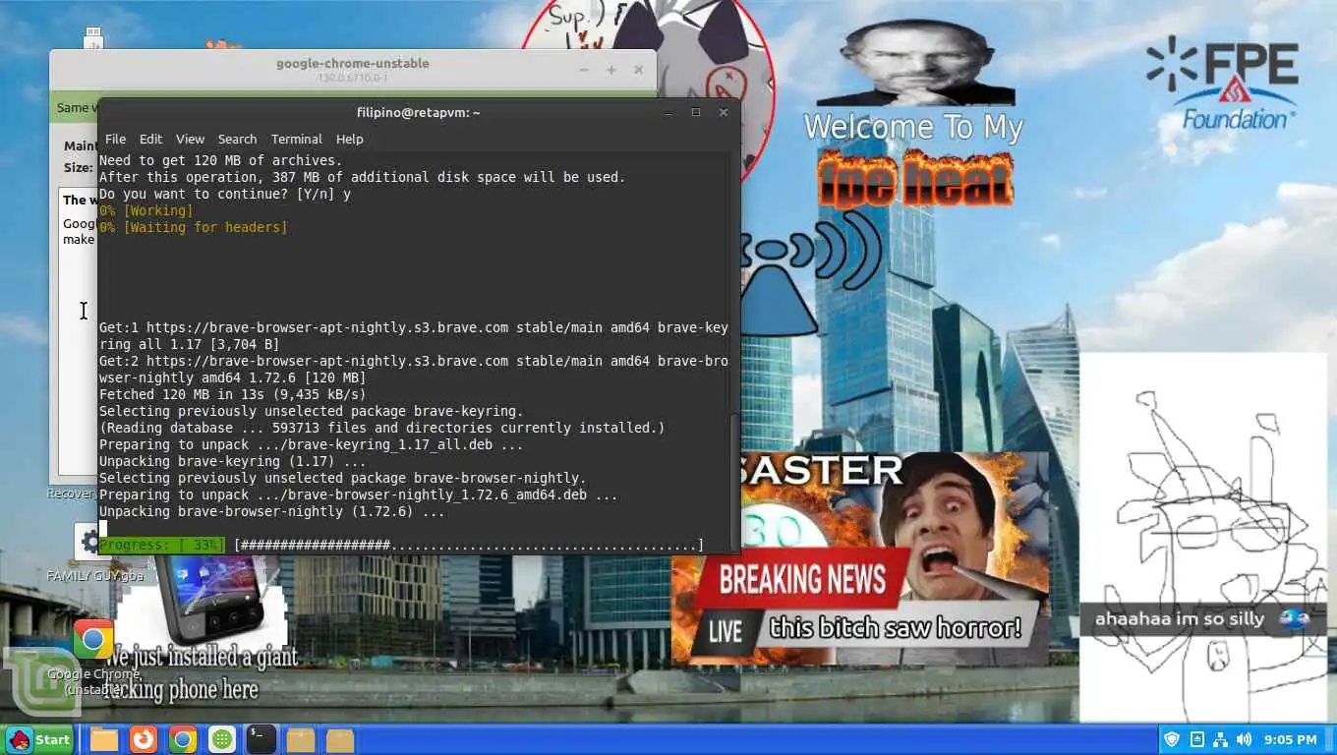This screenshot has width=1337, height=755.
Task: Open the removable drives tray icon
Action: click(1196, 739)
